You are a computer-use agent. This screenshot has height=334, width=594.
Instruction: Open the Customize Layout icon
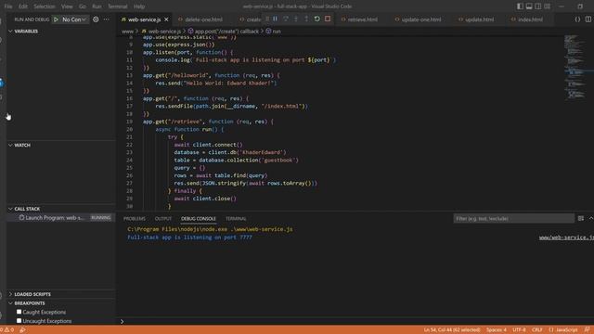coord(547,6)
